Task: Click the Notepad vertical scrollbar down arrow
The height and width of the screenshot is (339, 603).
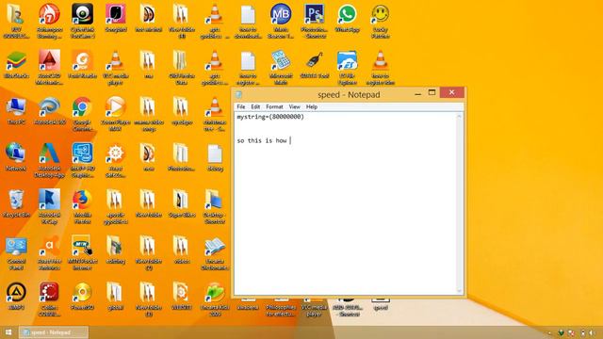Action: tap(459, 291)
